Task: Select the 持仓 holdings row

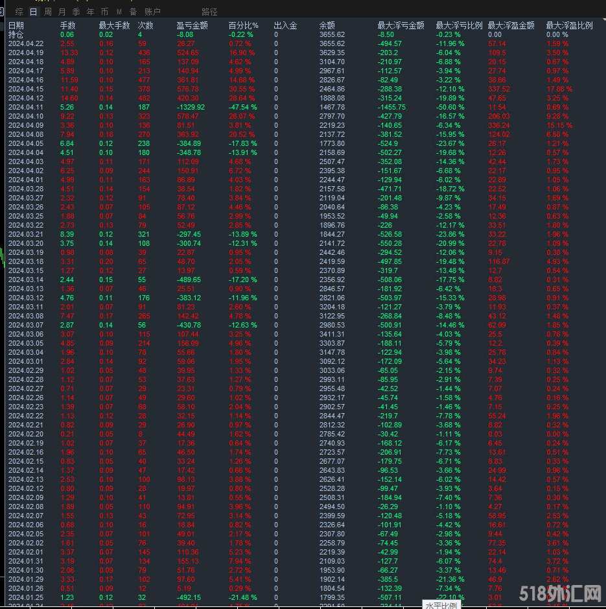Action: [x=16, y=34]
